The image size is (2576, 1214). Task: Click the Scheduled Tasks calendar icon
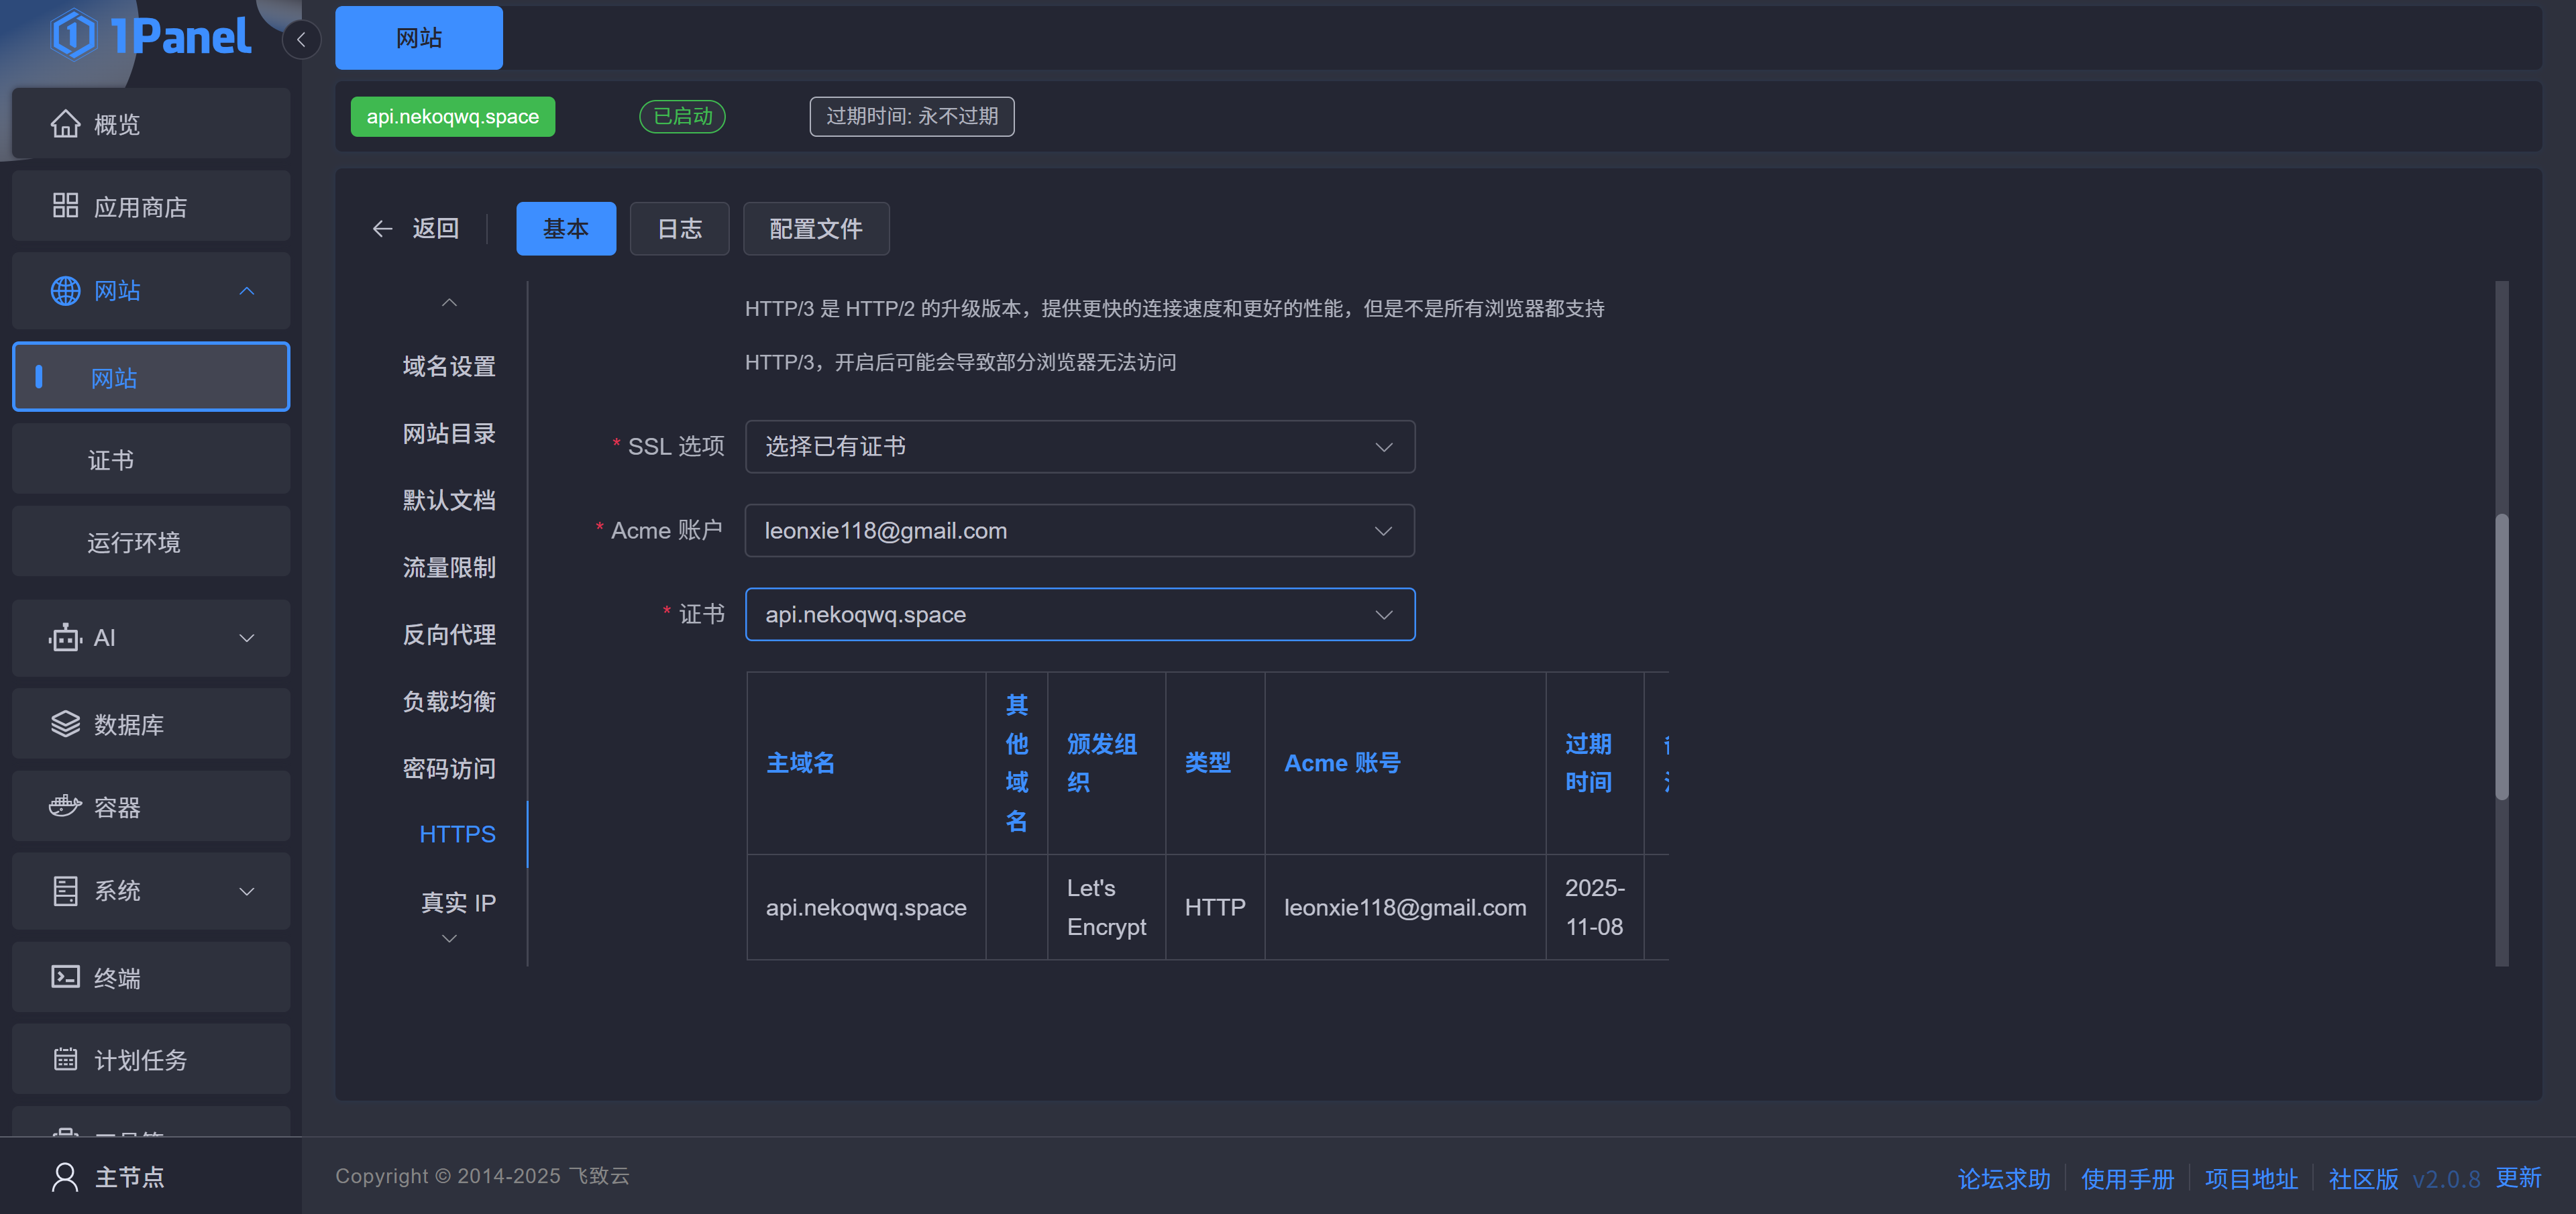tap(65, 1059)
